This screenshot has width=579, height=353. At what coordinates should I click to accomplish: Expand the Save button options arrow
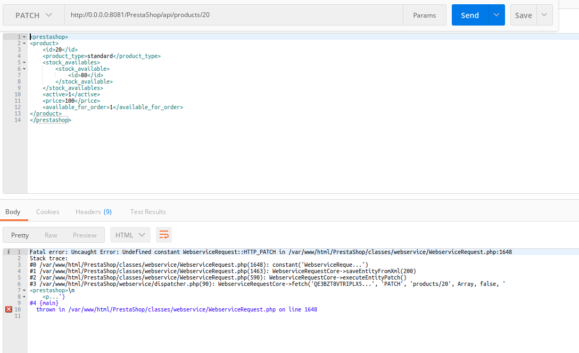point(544,15)
